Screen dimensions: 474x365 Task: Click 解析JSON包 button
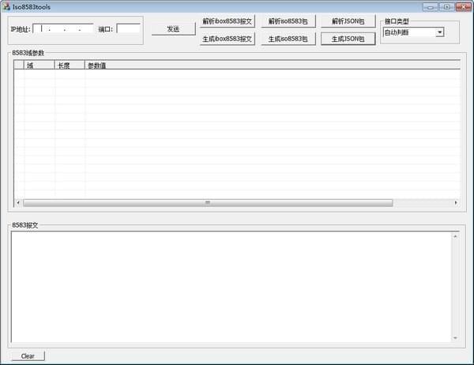point(348,21)
